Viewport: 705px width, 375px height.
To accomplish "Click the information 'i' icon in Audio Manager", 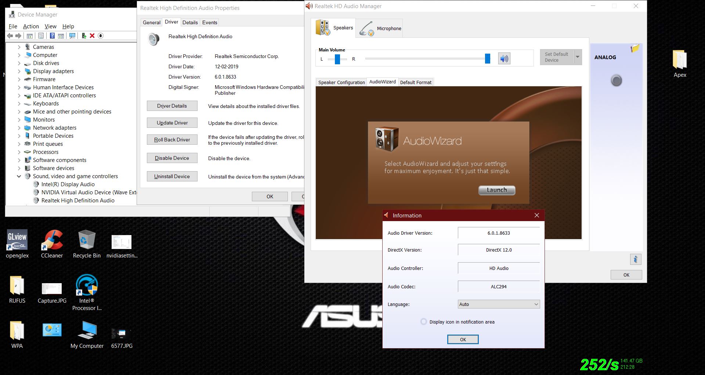I will [636, 259].
